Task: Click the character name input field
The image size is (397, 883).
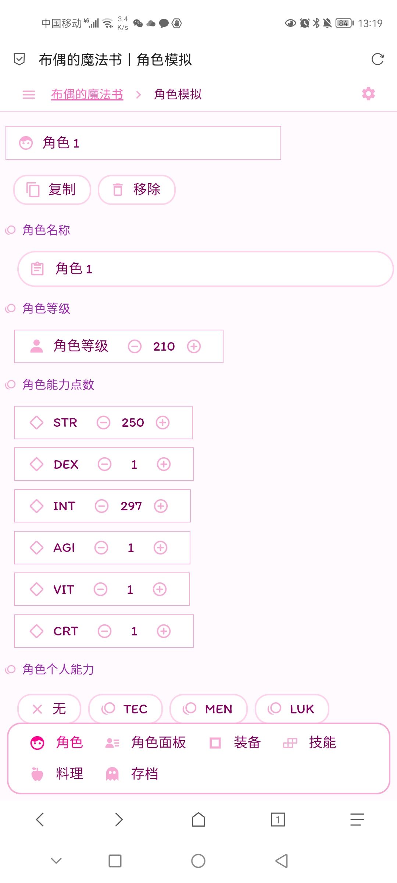Action: (x=205, y=269)
